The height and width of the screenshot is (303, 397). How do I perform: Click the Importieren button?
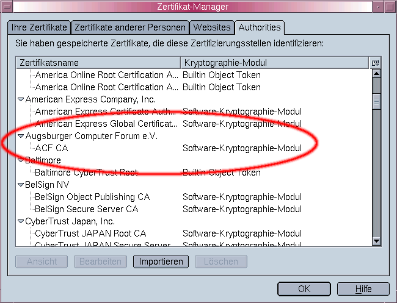(161, 262)
